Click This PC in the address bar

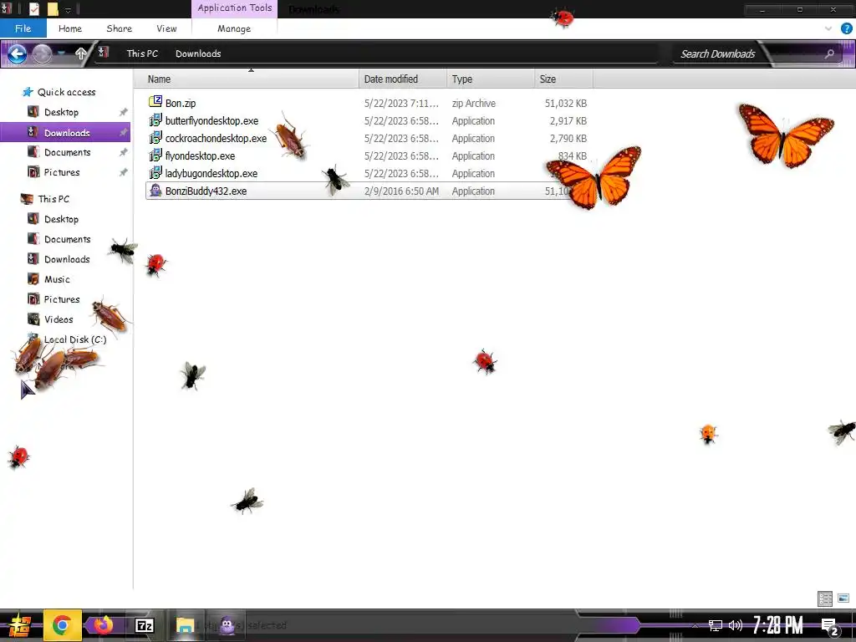[x=142, y=53]
